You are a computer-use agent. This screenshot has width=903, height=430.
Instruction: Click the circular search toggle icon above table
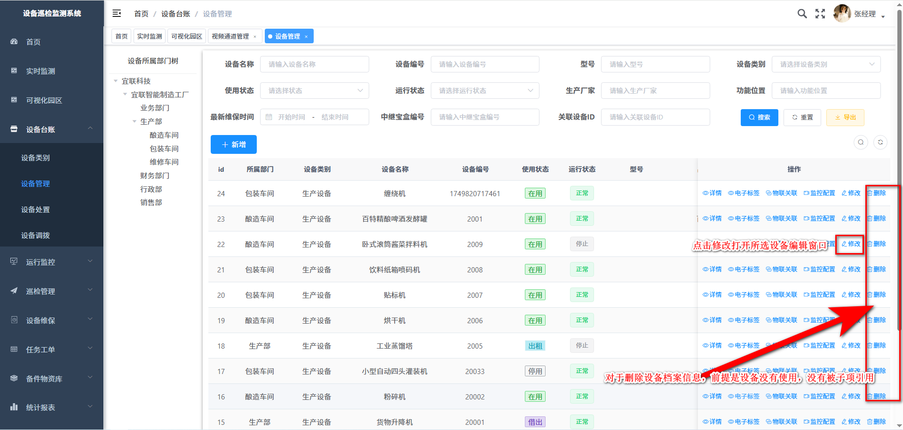click(861, 142)
